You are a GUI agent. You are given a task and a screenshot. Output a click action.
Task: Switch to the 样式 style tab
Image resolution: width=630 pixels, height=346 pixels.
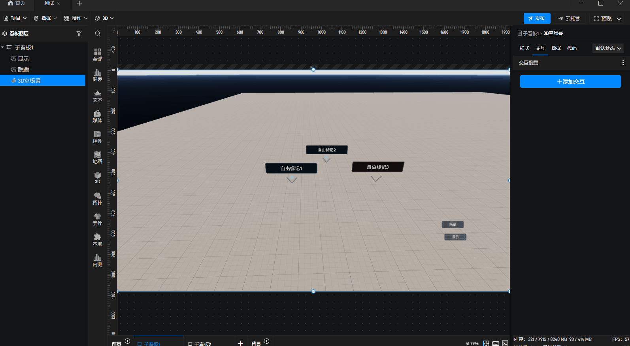coord(524,48)
